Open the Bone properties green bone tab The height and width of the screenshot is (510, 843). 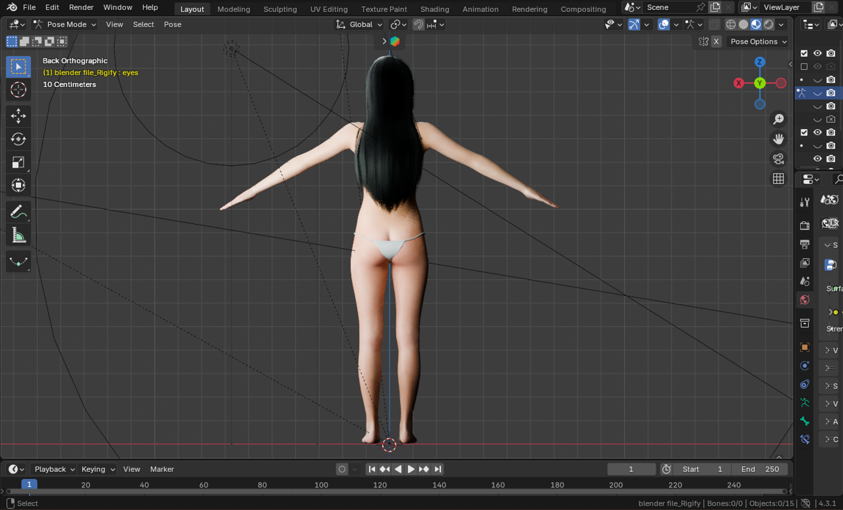click(805, 421)
